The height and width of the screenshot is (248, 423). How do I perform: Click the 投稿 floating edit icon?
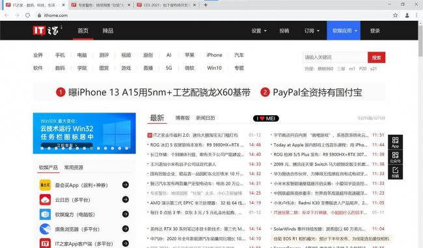(x=395, y=172)
